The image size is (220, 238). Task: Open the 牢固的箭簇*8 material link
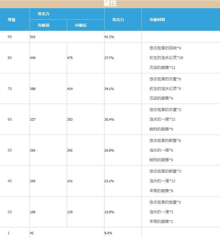[161, 191]
